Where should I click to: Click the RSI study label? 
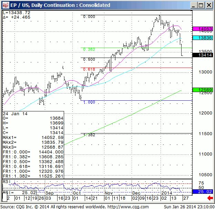pyautogui.click(x=7, y=182)
